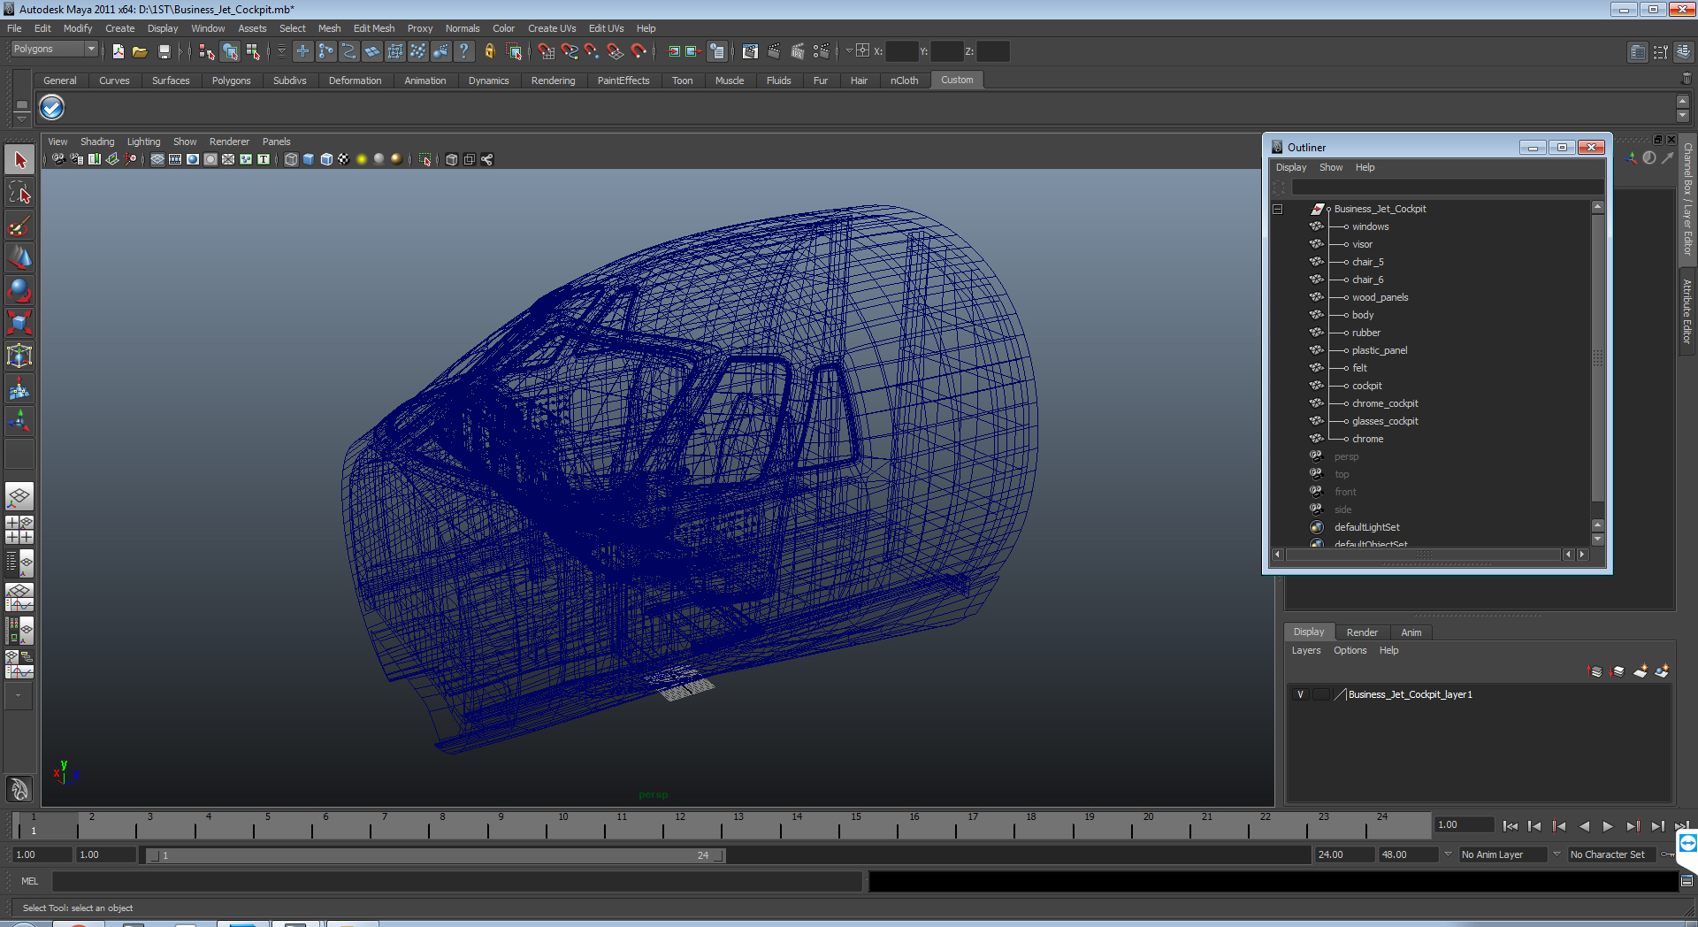Toggle wireframe on shaded in viewport toolbar
Screen dimensions: 1698x927
(x=326, y=159)
